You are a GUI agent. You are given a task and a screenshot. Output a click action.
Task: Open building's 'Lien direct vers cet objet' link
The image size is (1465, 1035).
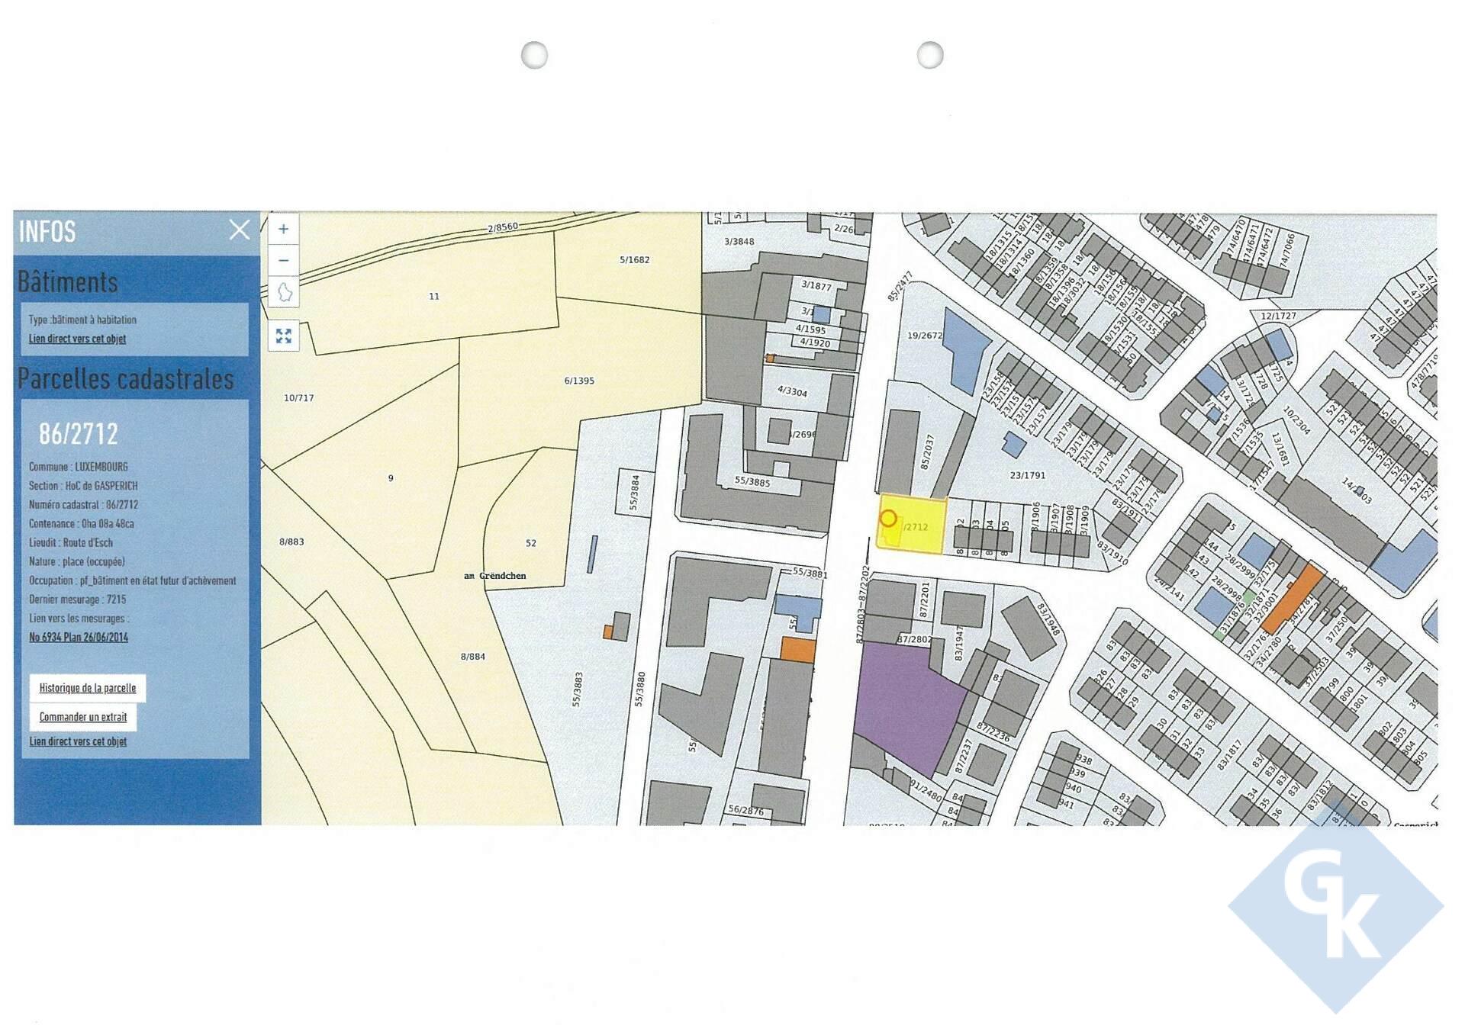[x=77, y=339]
